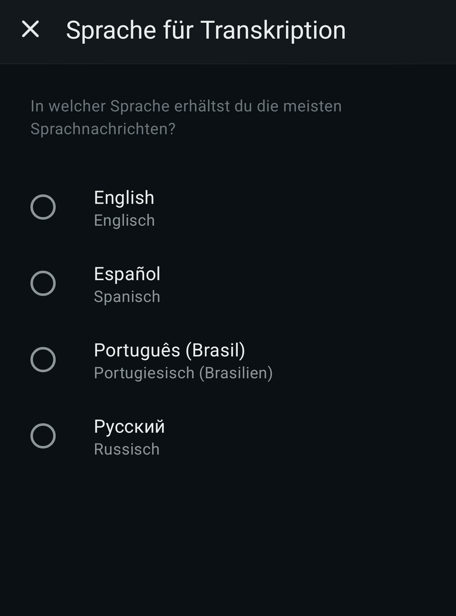Select the English radio button

(43, 207)
